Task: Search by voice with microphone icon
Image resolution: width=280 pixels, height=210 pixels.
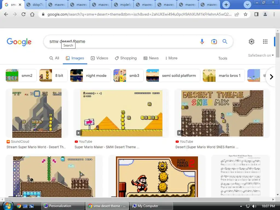Action: [202, 42]
